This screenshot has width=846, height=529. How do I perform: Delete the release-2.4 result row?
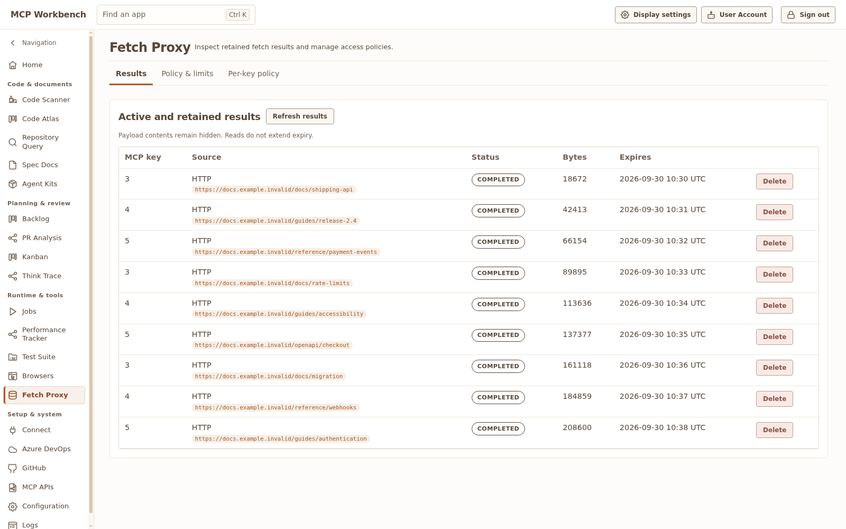[x=775, y=212]
